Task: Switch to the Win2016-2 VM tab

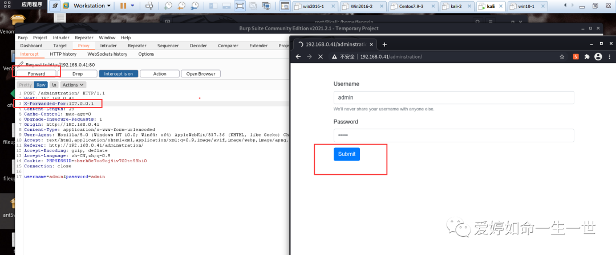Action: pyautogui.click(x=363, y=6)
